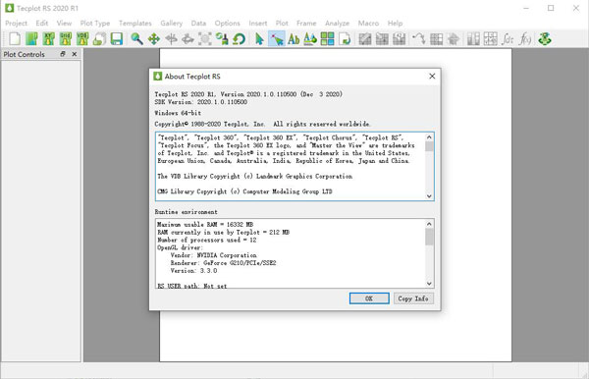Click the Load XY data icon
The height and width of the screenshot is (379, 589).
point(48,38)
